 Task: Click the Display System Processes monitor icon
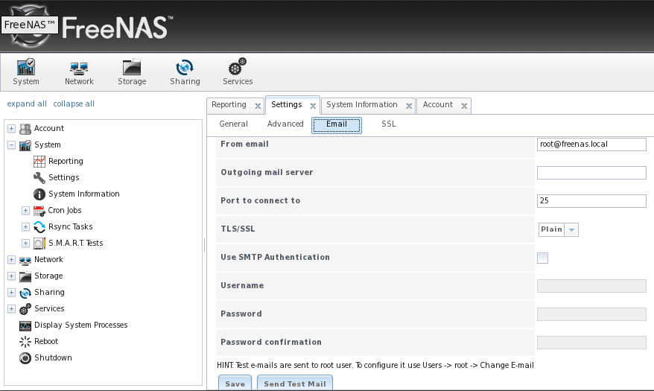(25, 325)
